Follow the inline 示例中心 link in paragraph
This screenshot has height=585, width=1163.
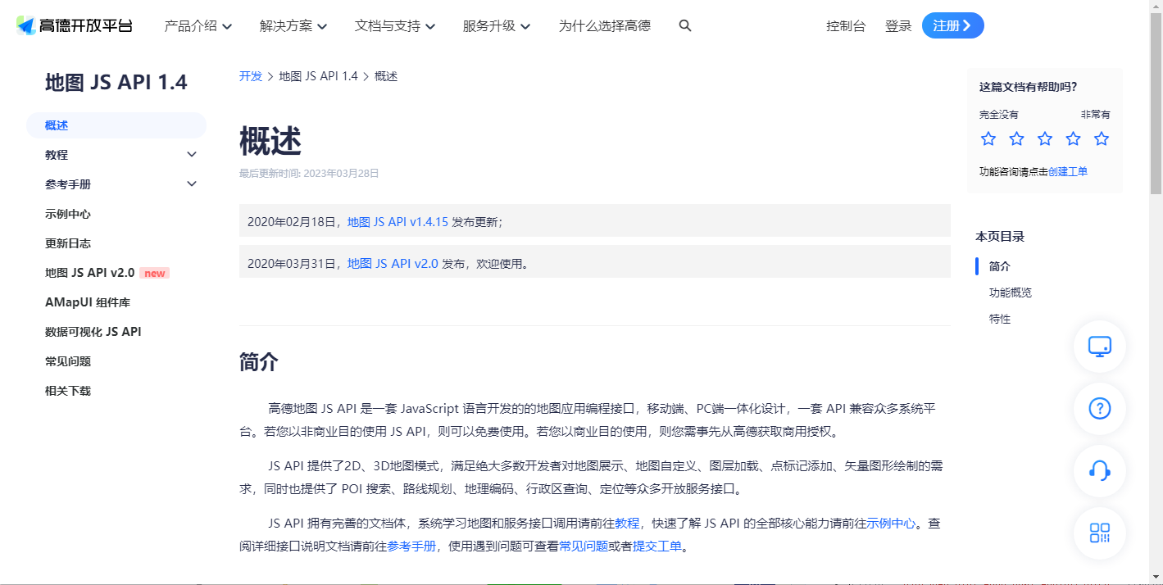coord(891,523)
